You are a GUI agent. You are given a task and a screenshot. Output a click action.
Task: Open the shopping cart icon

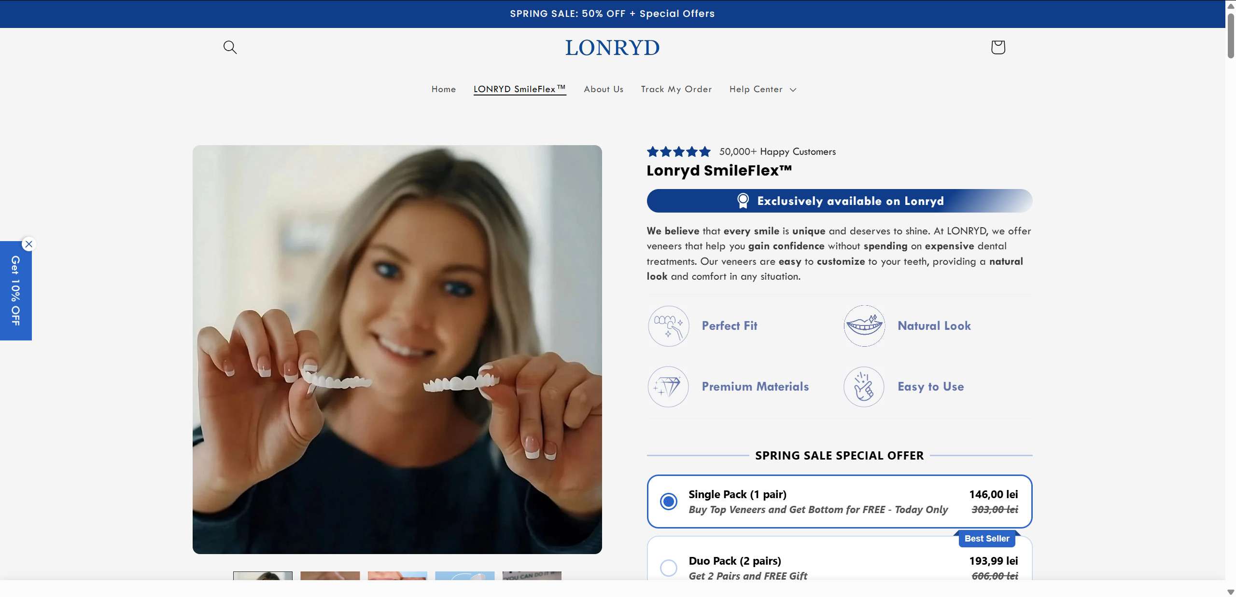click(997, 47)
